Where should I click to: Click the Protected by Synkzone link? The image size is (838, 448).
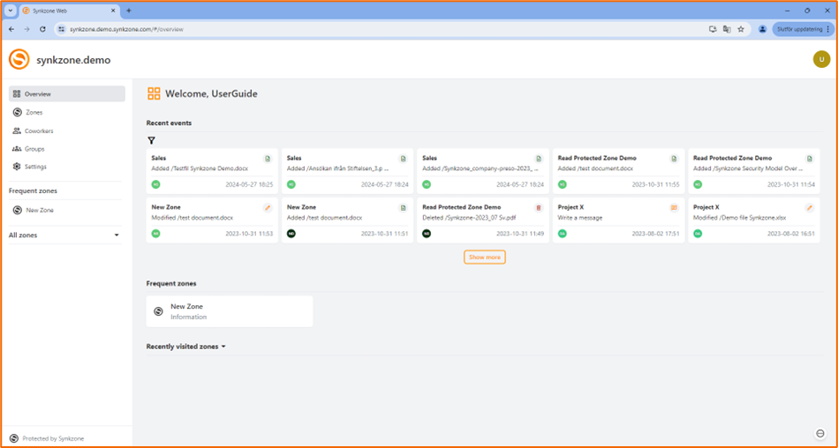tap(52, 438)
